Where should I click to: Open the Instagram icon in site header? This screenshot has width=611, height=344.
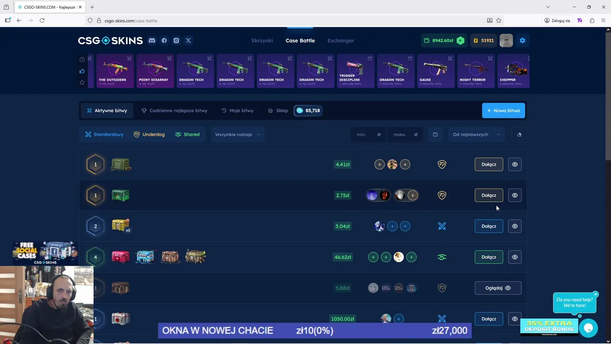176,41
